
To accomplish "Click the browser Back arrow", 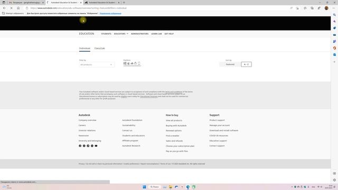I will point(5,8).
